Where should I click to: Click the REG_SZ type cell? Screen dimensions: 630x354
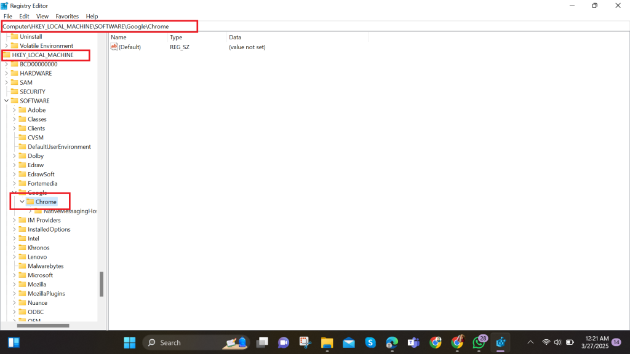pyautogui.click(x=180, y=47)
